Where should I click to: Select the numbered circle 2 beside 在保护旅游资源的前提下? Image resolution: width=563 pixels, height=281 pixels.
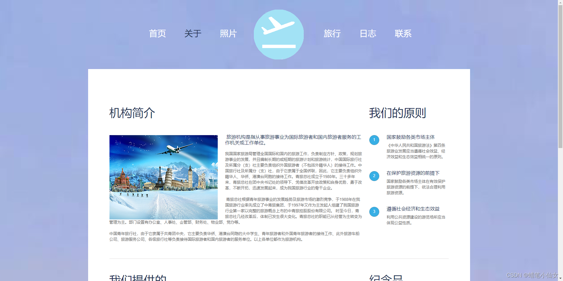(x=374, y=176)
